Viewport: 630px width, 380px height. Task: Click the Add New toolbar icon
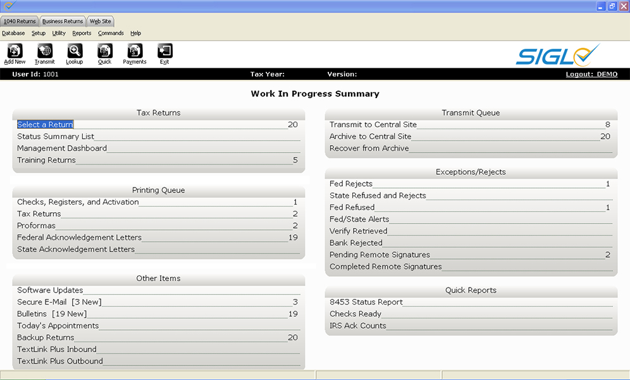click(15, 54)
